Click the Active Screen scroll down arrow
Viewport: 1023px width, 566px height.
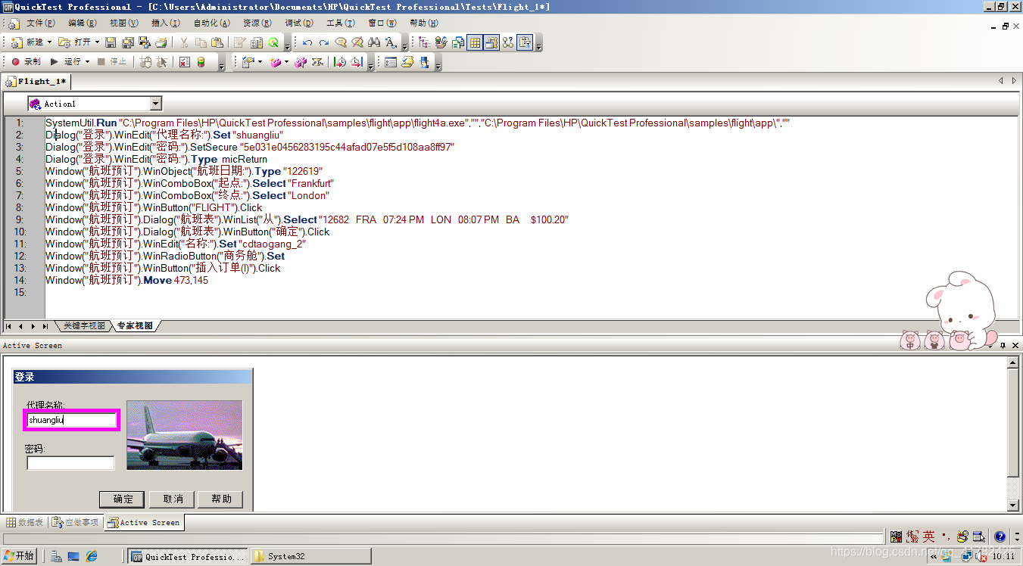[x=1013, y=505]
